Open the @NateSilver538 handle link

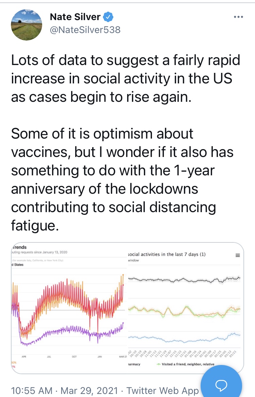click(85, 30)
